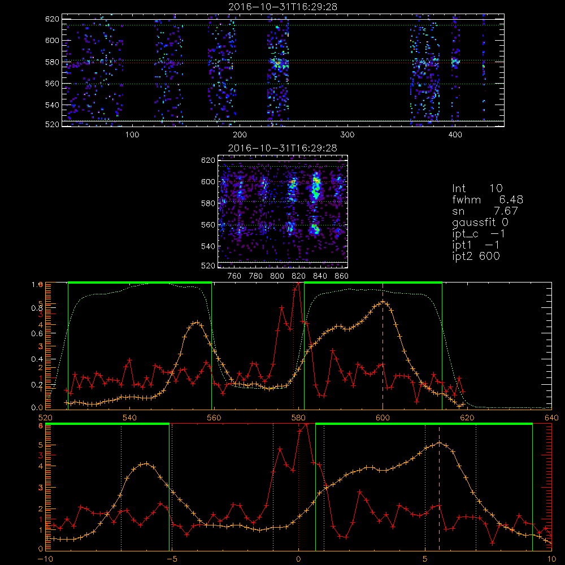Click y-axis label 620 of top spectrogram

point(52,19)
